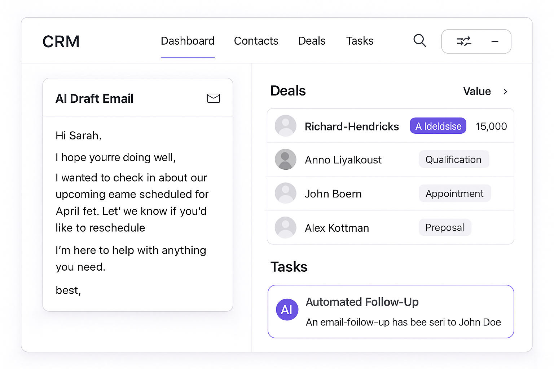Click Alex Kottman avatar
Image resolution: width=554 pixels, height=369 pixels.
[286, 227]
